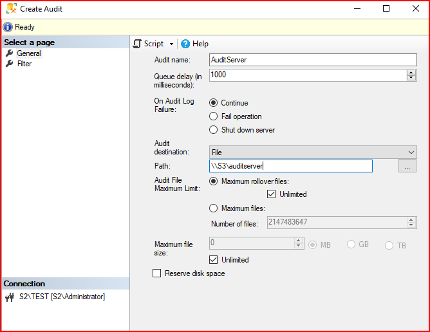Select the Filter page
This screenshot has width=430, height=332.
24,64
